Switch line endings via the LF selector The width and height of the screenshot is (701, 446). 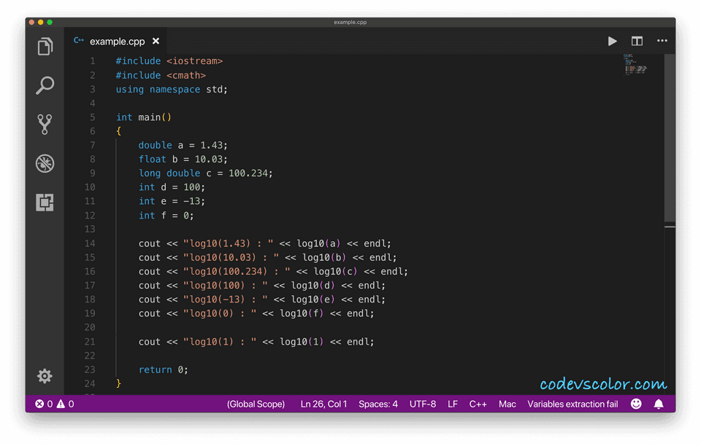[x=453, y=403]
